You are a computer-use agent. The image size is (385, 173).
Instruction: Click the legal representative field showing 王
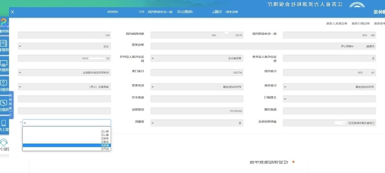pos(329,58)
